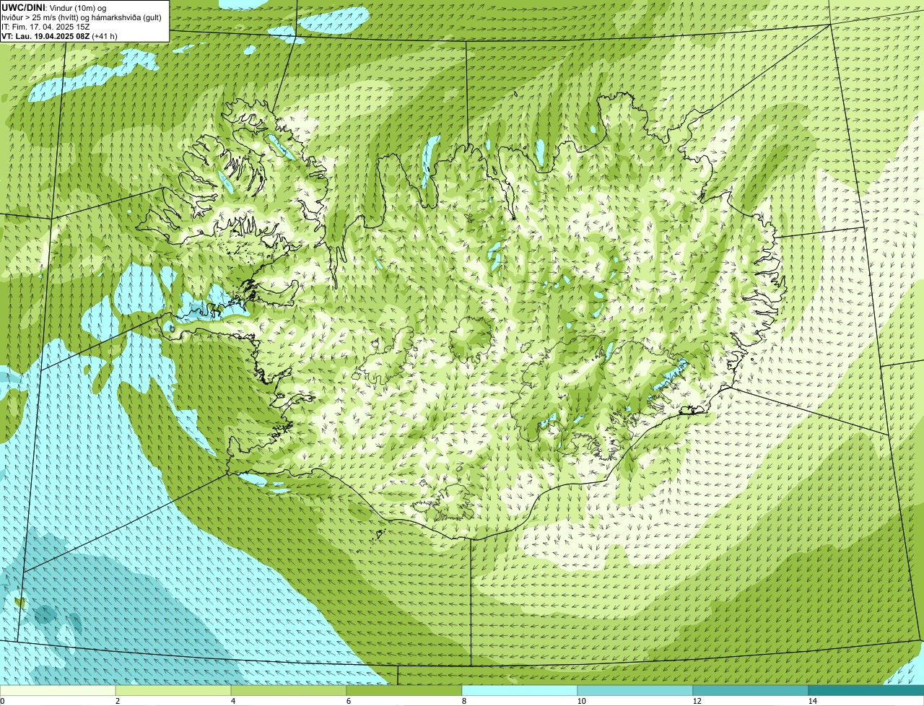Click the light cyan 8–10 m/s legend swatch
Screen dimensions: 924x706
520,690
